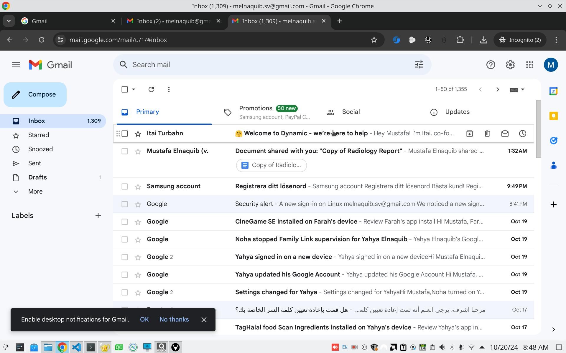Screen dimensions: 566x353
Task: Select the Itai Turbahn email checkbox
Action: [125, 134]
